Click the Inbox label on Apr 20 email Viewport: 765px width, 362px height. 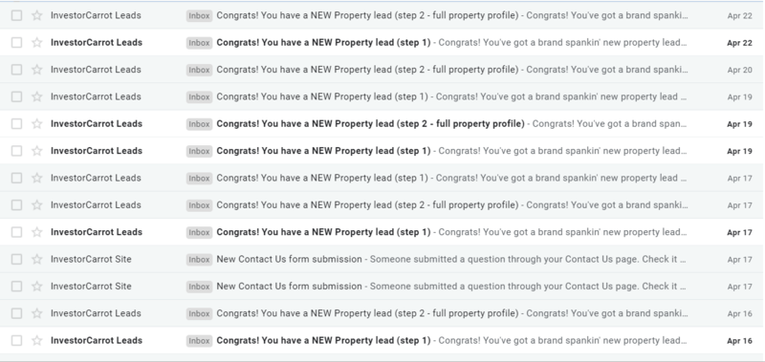tap(199, 70)
